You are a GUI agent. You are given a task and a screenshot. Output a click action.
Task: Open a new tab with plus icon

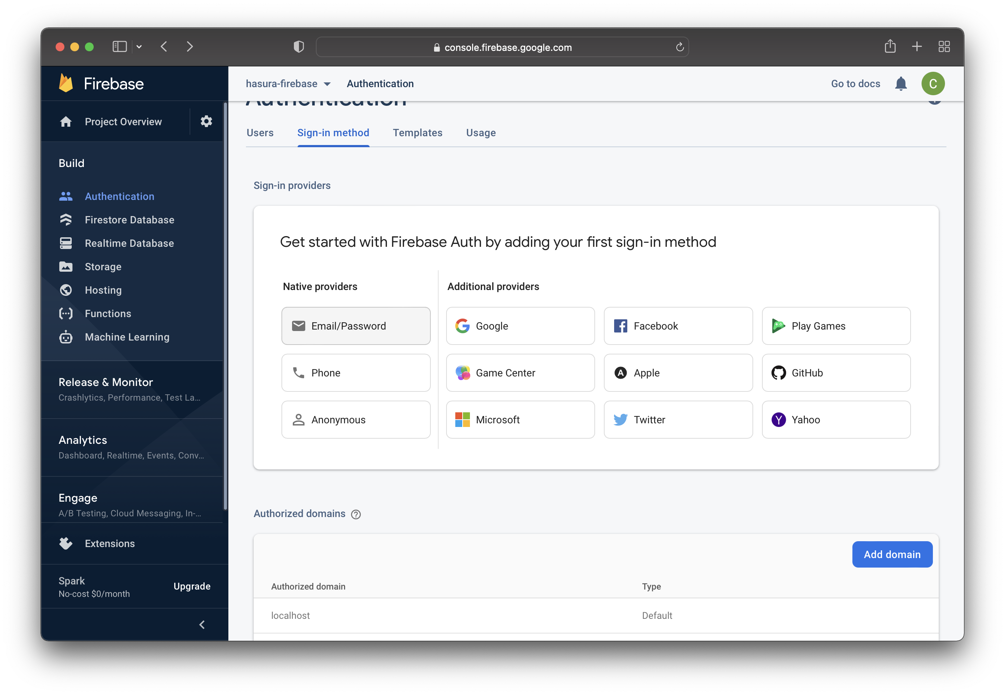tap(917, 47)
